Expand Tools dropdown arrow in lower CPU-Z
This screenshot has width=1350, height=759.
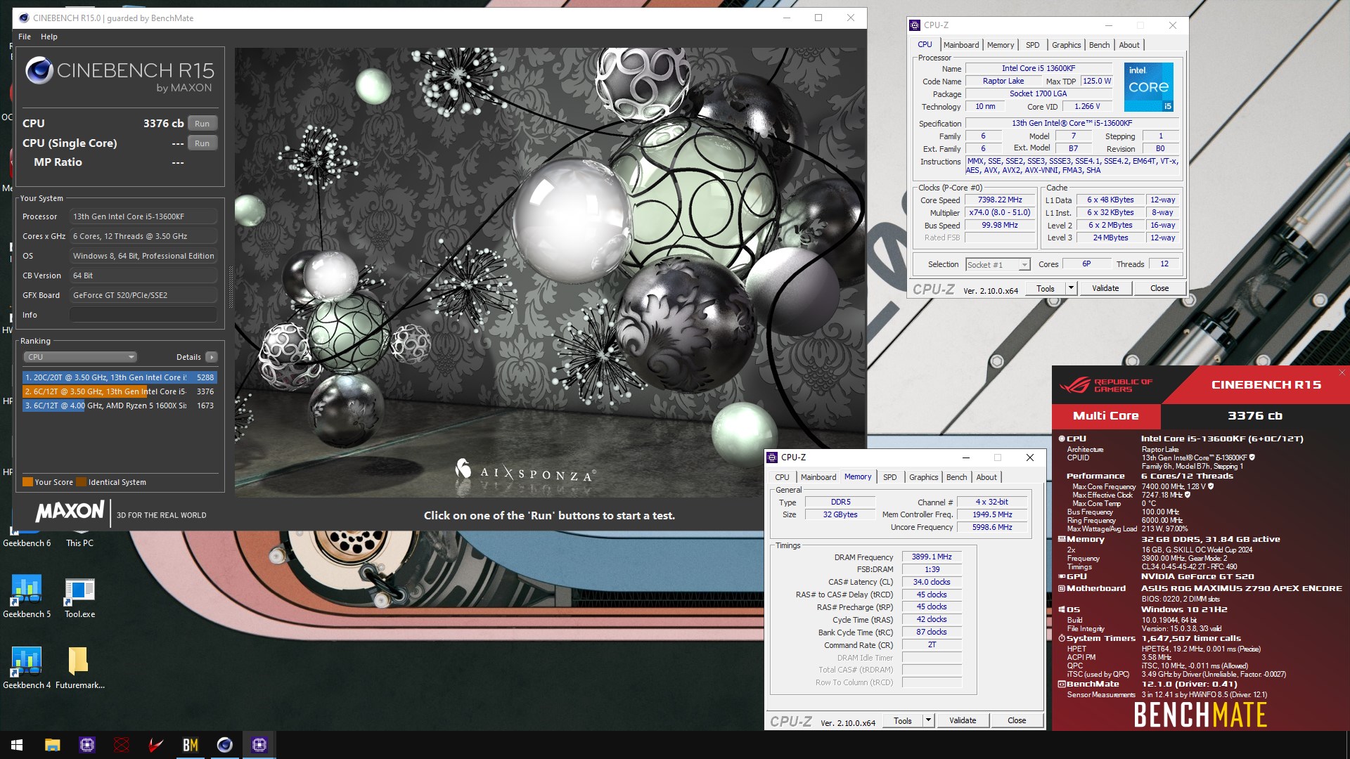pos(928,721)
